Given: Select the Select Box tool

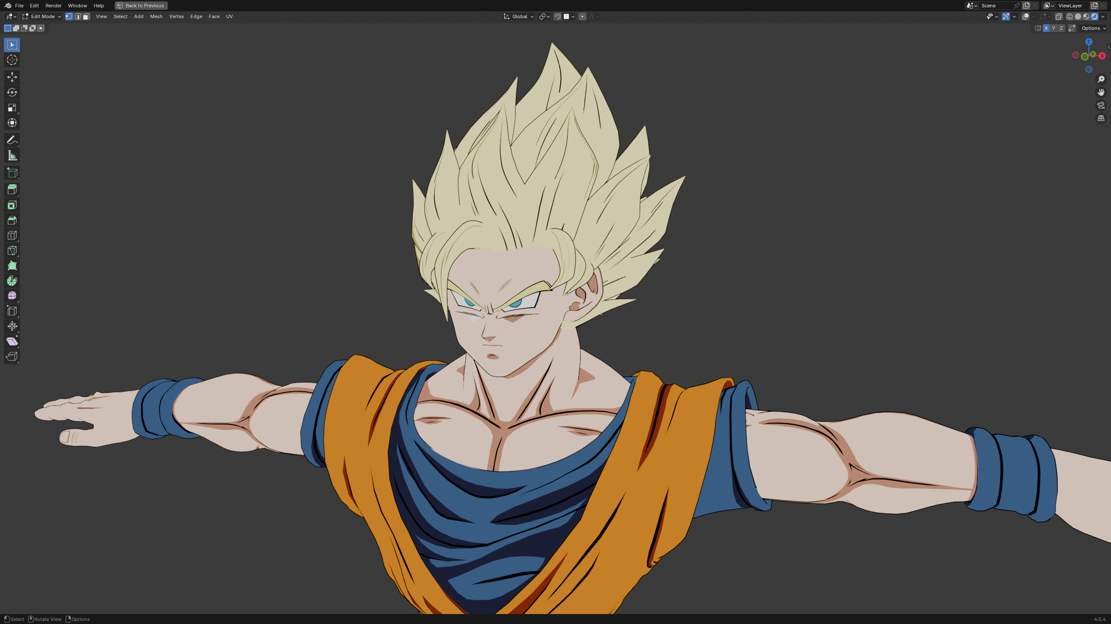Looking at the screenshot, I should point(12,45).
